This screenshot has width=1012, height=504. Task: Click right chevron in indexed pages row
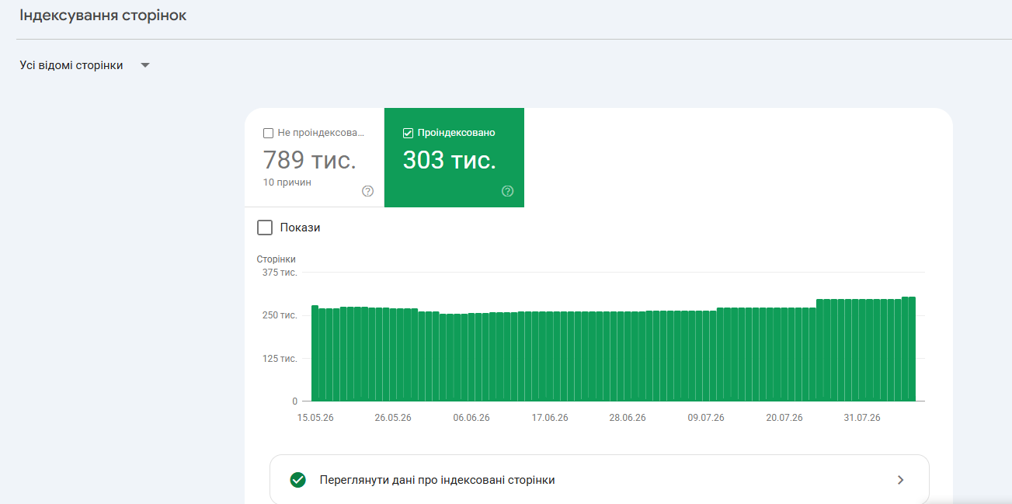901,480
